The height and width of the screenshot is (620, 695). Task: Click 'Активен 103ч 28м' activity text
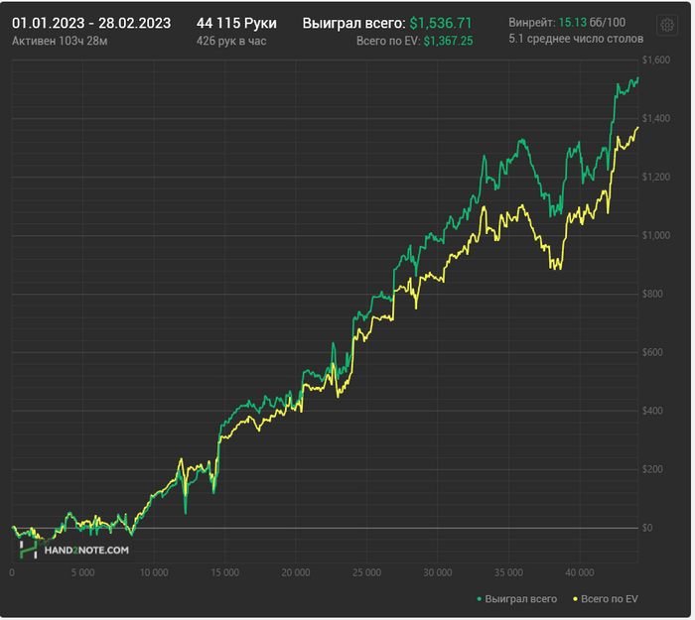[x=60, y=42]
